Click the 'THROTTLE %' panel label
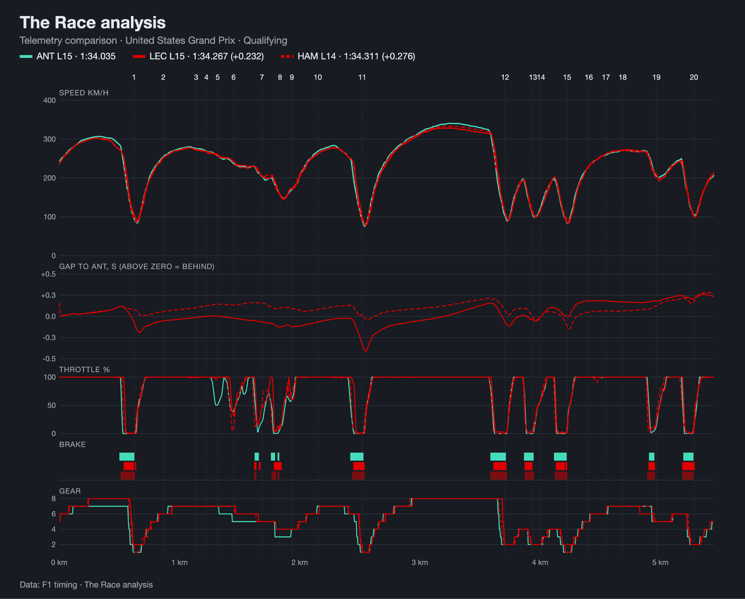This screenshot has width=745, height=599. (84, 370)
